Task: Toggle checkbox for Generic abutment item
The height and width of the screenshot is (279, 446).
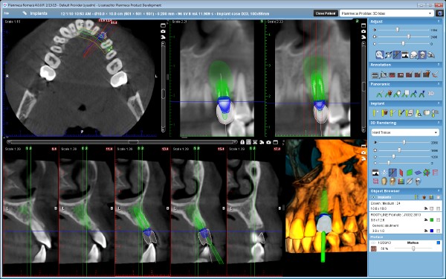Action: click(x=438, y=231)
